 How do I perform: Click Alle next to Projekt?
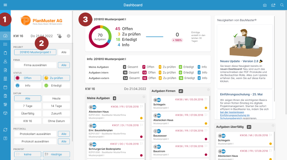64,52
